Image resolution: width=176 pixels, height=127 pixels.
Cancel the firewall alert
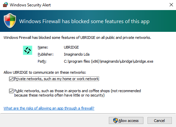click(160, 121)
